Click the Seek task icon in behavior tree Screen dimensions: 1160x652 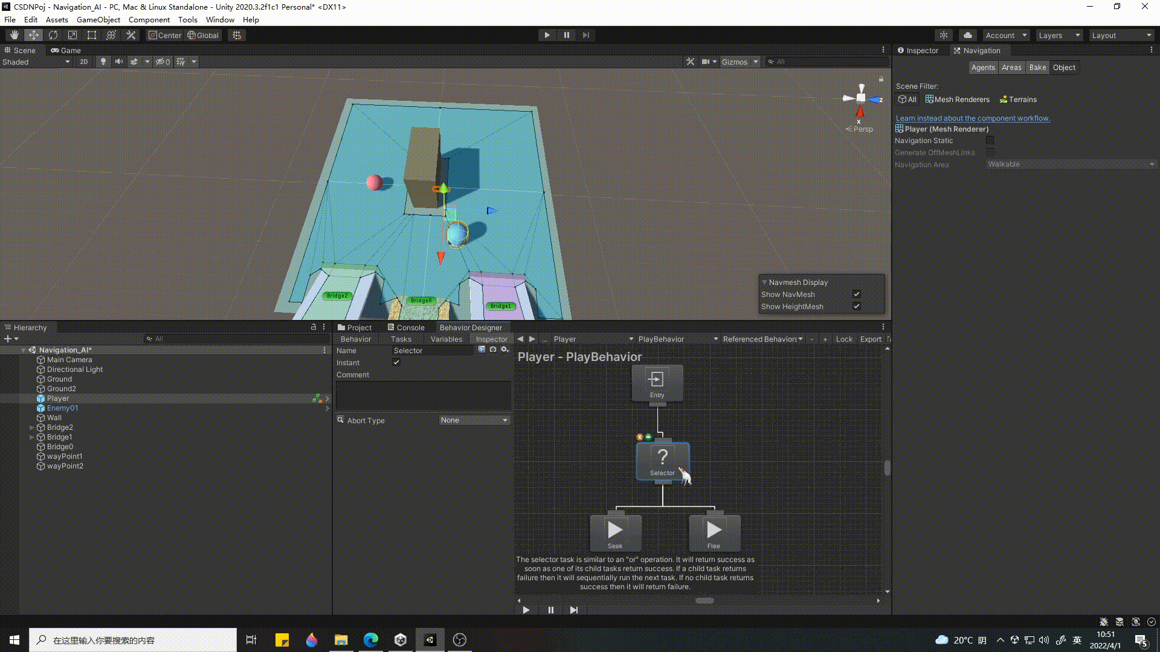click(x=614, y=532)
